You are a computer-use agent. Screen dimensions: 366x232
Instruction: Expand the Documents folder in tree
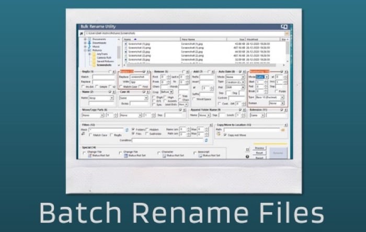pos(85,39)
